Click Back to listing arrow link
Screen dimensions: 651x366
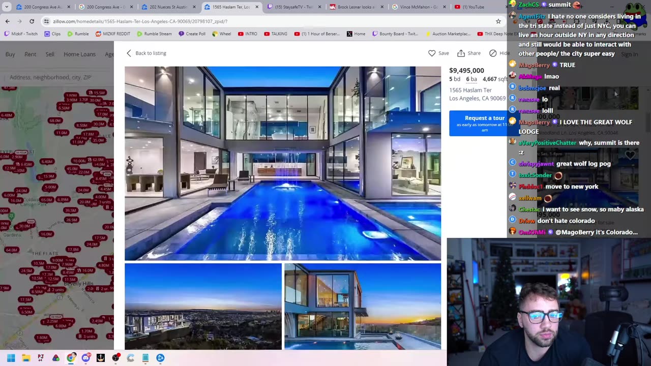146,53
